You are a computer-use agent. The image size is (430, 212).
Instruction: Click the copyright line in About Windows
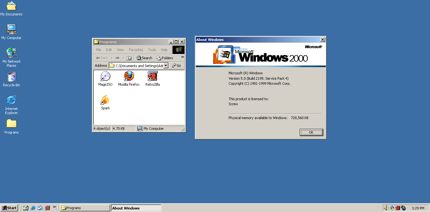(259, 83)
